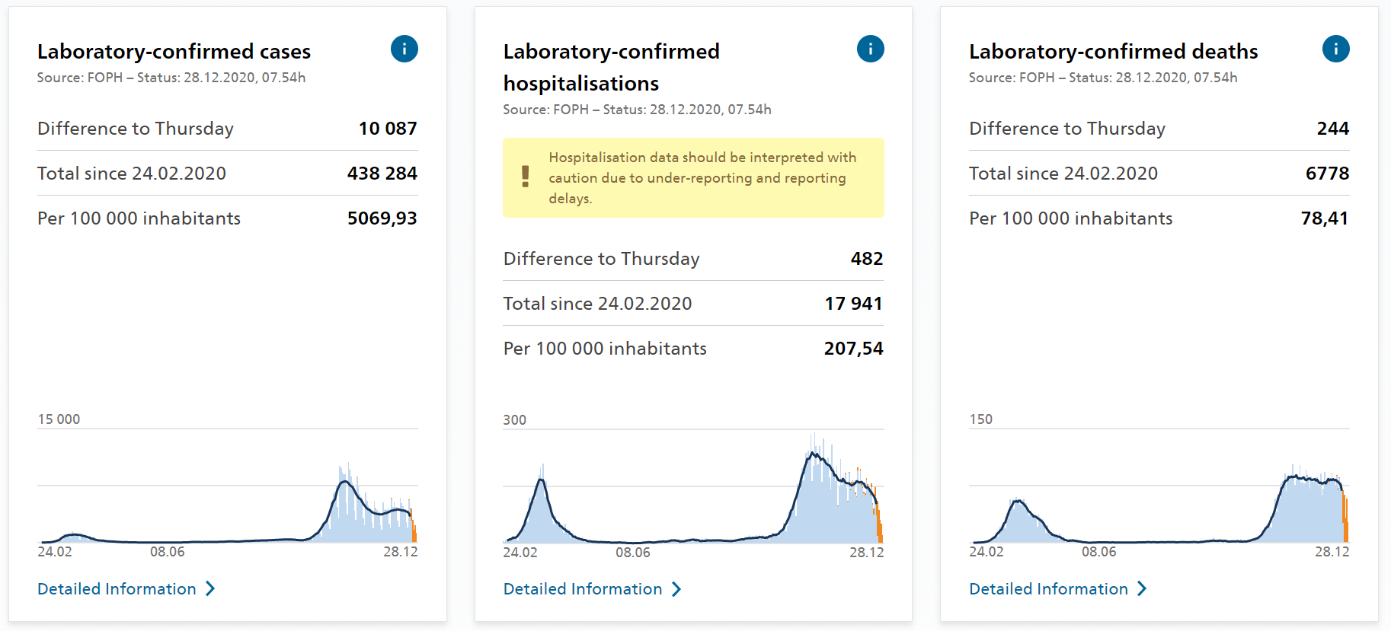Open info icon for Laboratory-confirmed hospitalisations
The image size is (1391, 631).
point(870,49)
